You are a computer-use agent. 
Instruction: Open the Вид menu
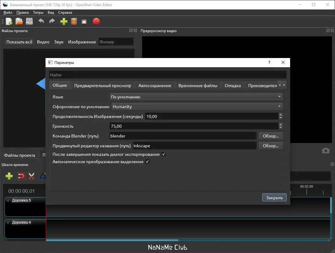click(x=51, y=13)
